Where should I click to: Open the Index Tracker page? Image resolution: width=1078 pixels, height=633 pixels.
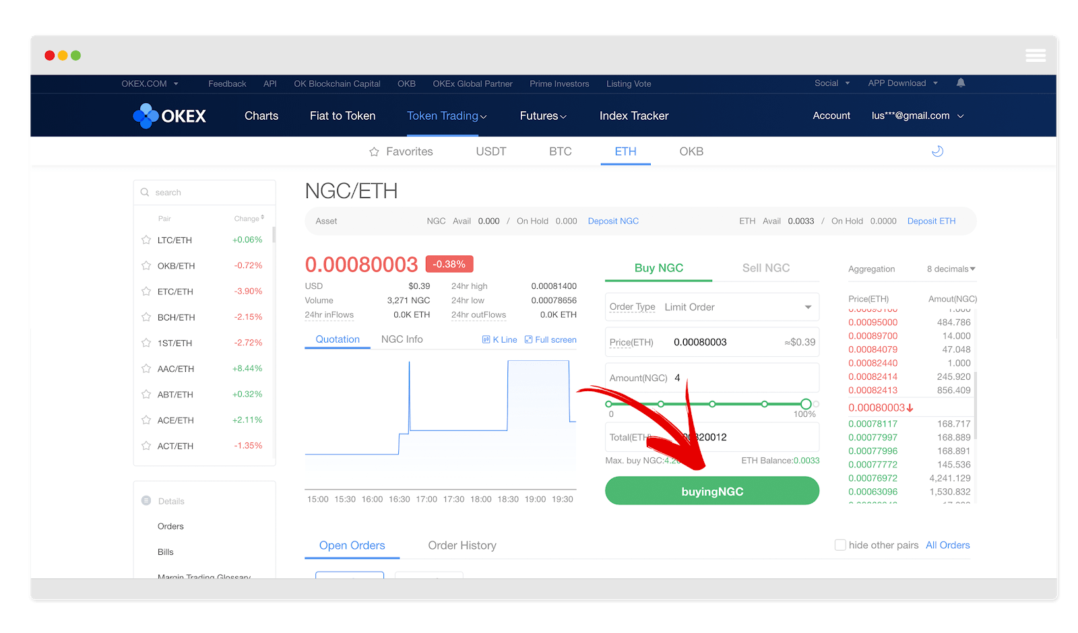pos(634,116)
